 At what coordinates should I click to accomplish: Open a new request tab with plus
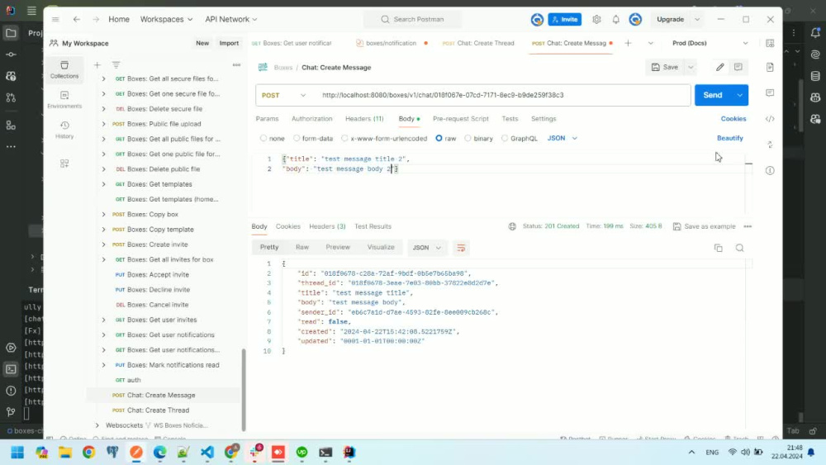click(628, 43)
